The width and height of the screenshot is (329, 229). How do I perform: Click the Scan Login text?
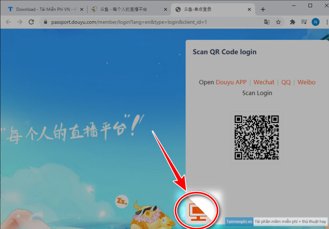pos(257,93)
